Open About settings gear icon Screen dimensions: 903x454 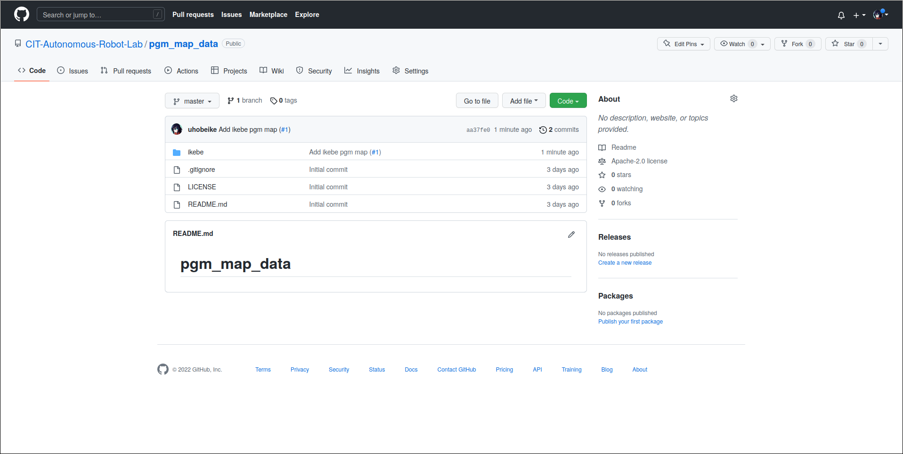734,98
